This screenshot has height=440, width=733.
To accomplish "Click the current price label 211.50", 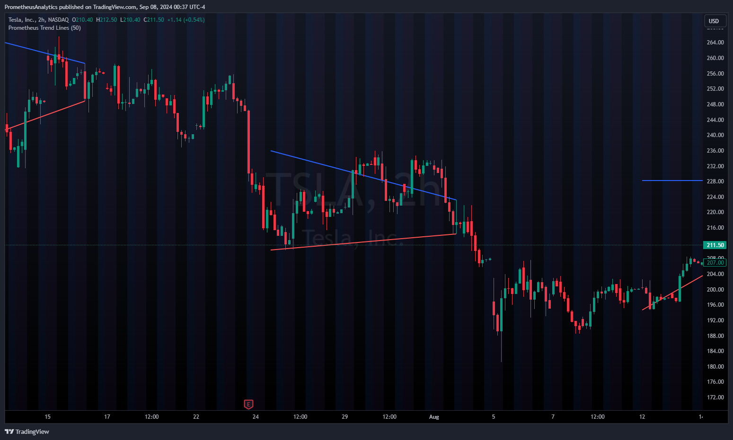I will 715,245.
